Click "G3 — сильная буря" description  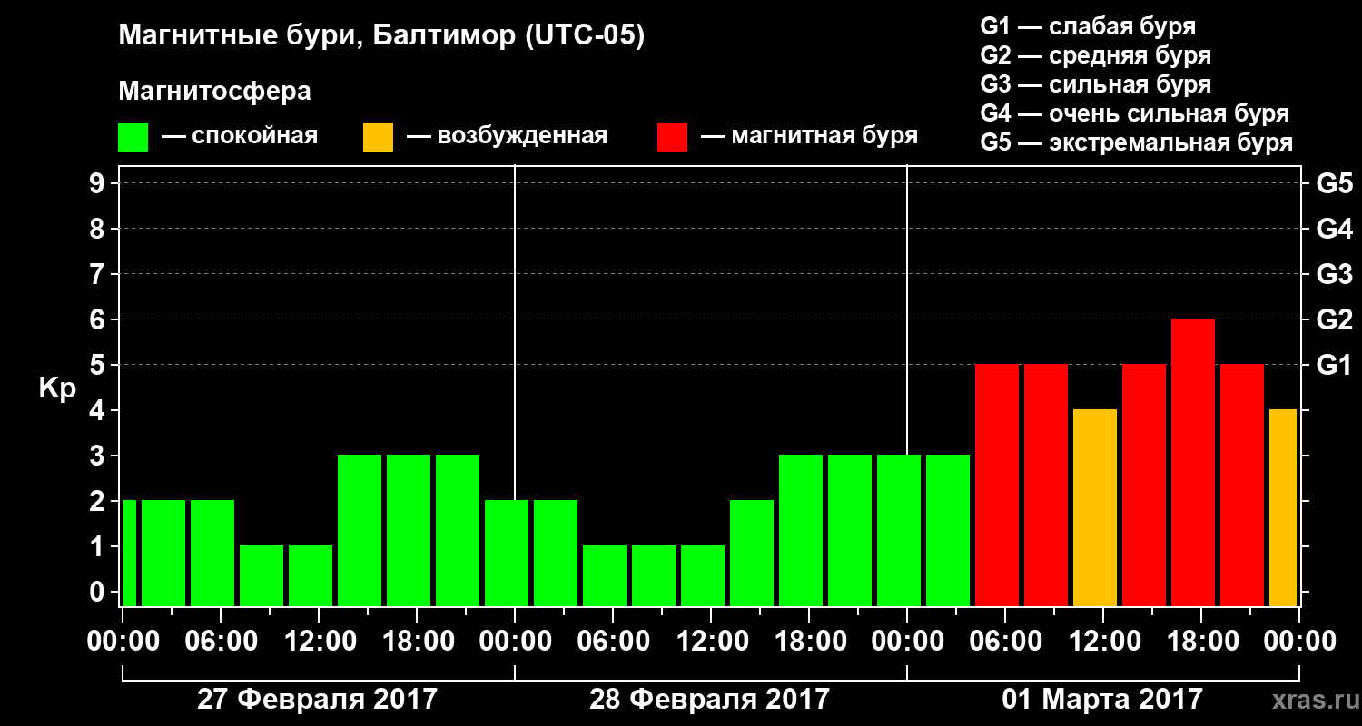point(1095,84)
